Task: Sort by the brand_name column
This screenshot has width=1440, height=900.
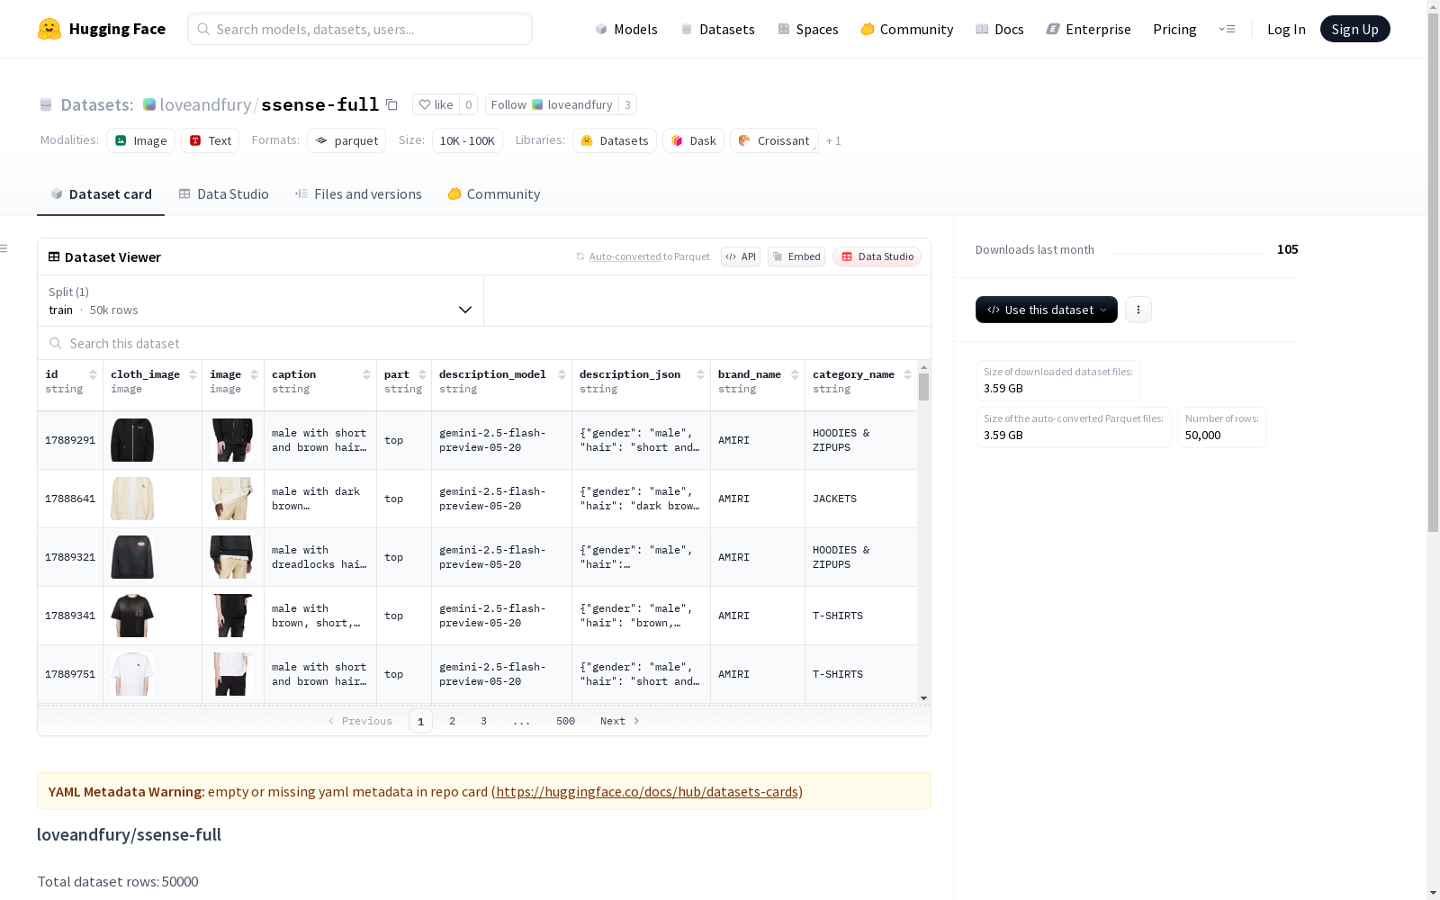Action: tap(795, 374)
